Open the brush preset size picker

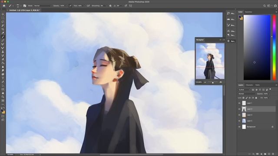coord(18,6)
